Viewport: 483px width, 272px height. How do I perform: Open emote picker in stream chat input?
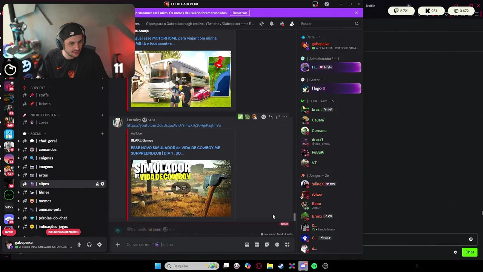click(x=471, y=239)
